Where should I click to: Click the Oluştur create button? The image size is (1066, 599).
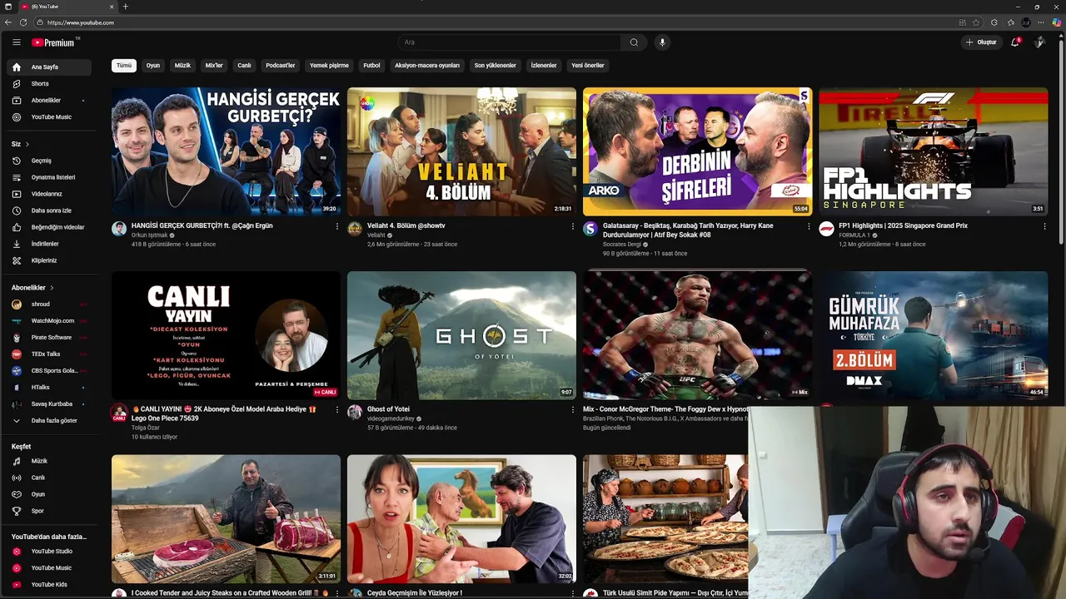point(981,42)
